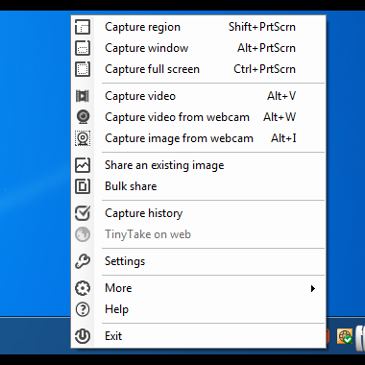This screenshot has height=365, width=365.
Task: Open Share an existing image
Action: click(198, 165)
